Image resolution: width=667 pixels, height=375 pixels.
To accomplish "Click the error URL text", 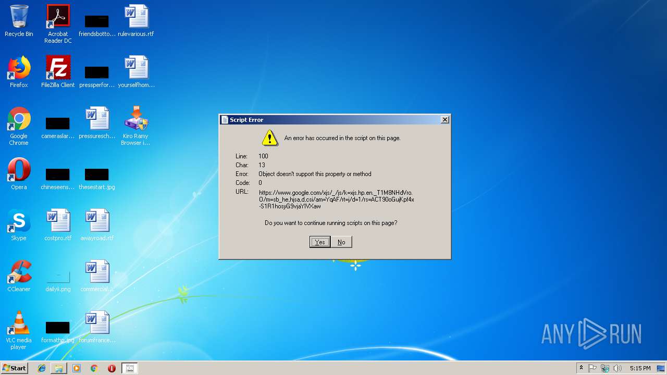I will [336, 199].
